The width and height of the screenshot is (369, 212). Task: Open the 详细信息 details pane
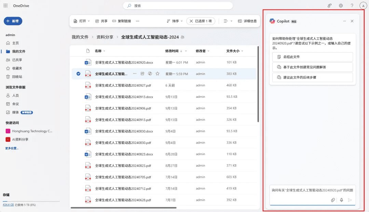point(247,21)
